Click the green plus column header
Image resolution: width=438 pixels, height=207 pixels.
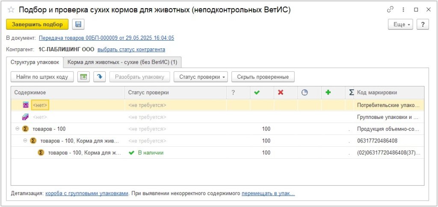click(x=328, y=92)
